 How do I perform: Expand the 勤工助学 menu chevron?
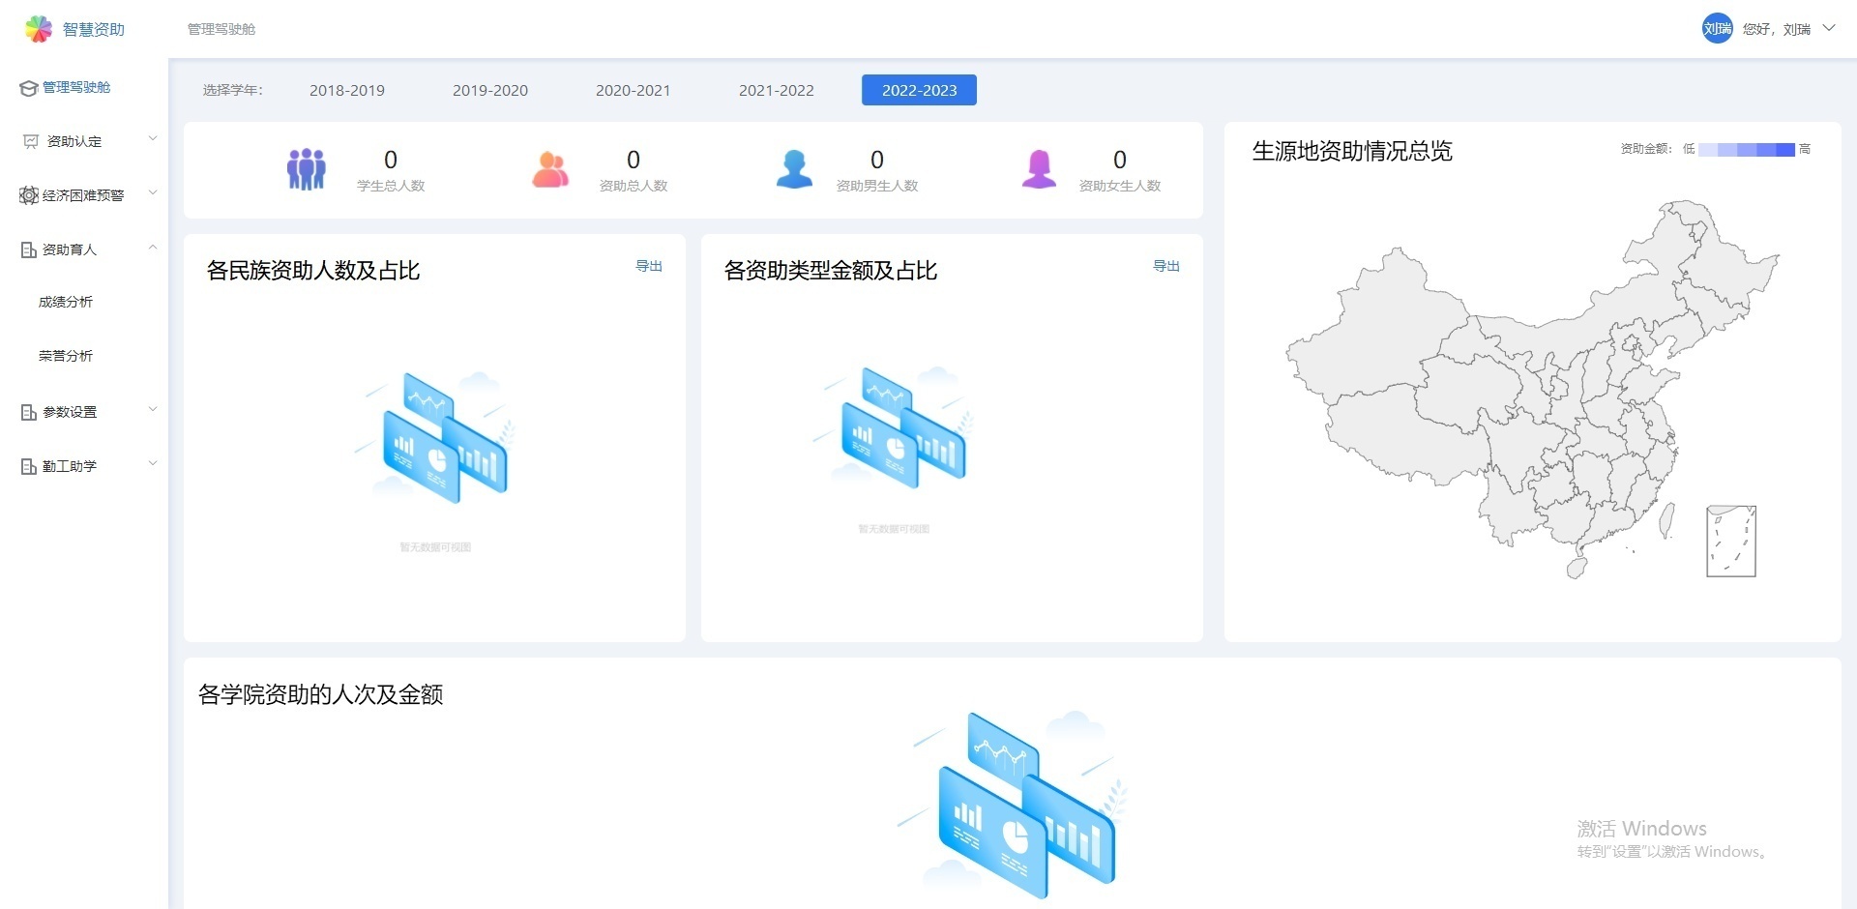(x=152, y=464)
